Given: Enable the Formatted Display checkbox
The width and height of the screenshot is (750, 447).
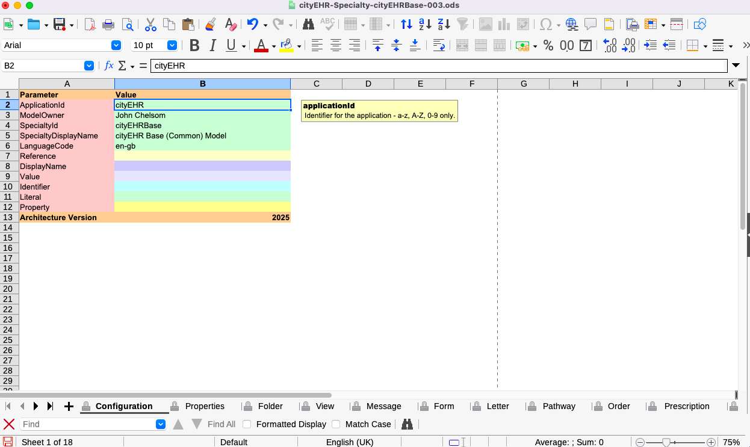Looking at the screenshot, I should 247,424.
